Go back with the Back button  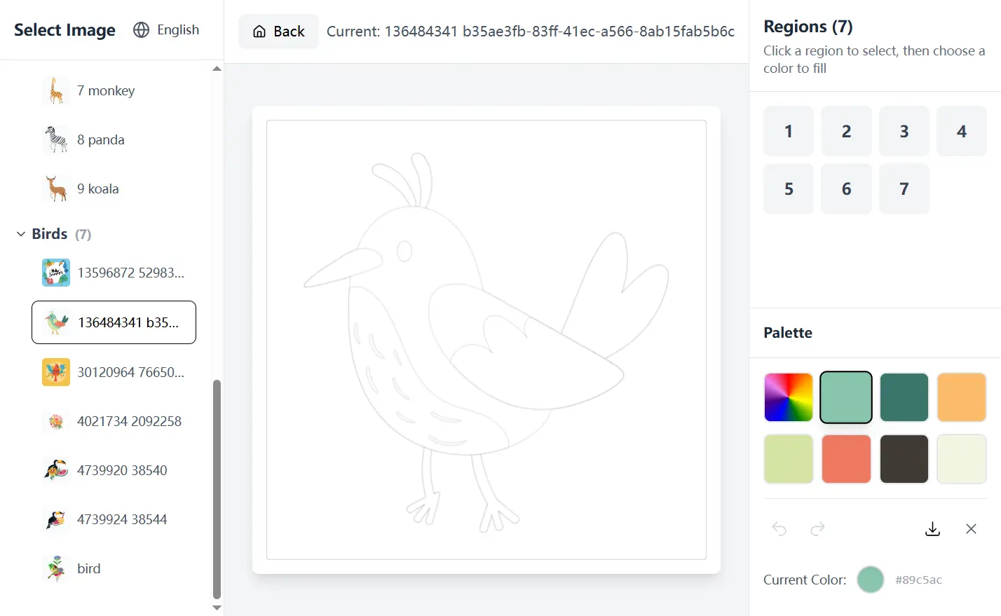pos(278,32)
